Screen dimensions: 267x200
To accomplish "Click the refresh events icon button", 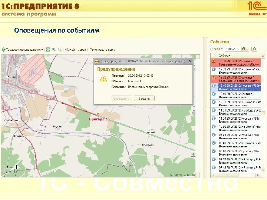I will (x=254, y=49).
